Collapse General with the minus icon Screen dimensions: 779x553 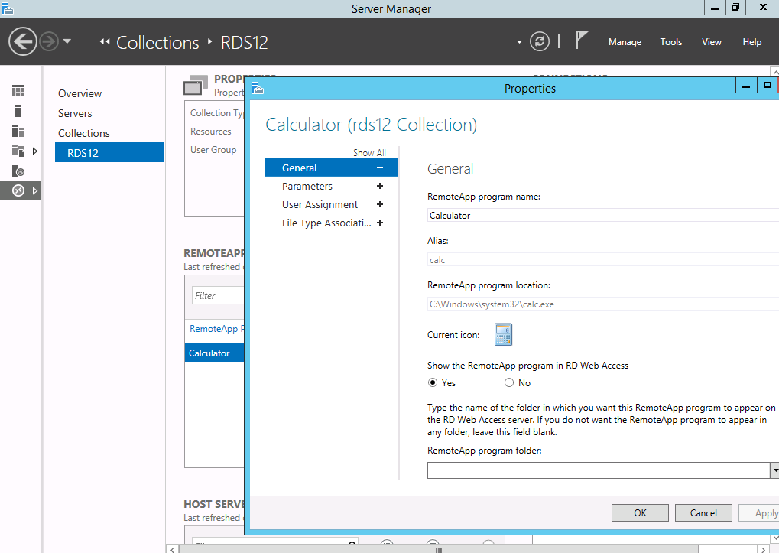380,168
